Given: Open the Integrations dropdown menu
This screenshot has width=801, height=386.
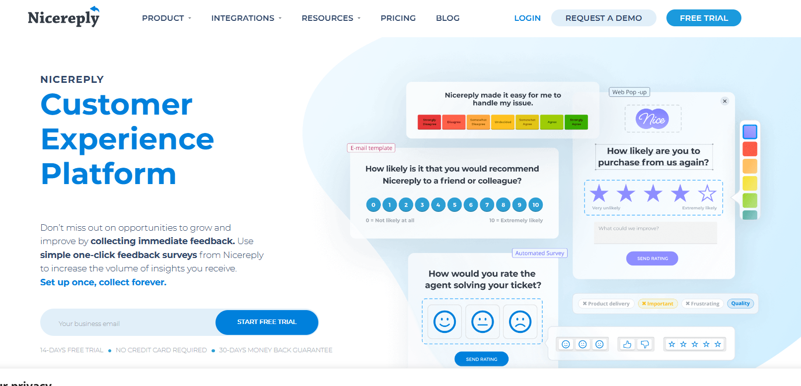Looking at the screenshot, I should point(246,18).
